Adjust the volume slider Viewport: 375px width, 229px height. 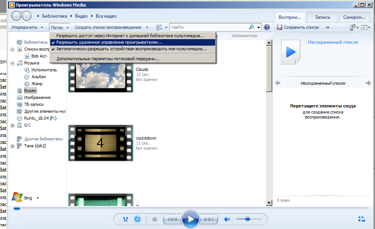248,219
